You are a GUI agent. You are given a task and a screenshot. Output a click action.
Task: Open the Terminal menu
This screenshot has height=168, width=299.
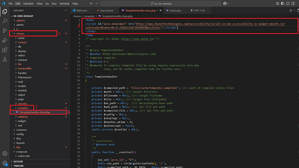click(64, 3)
